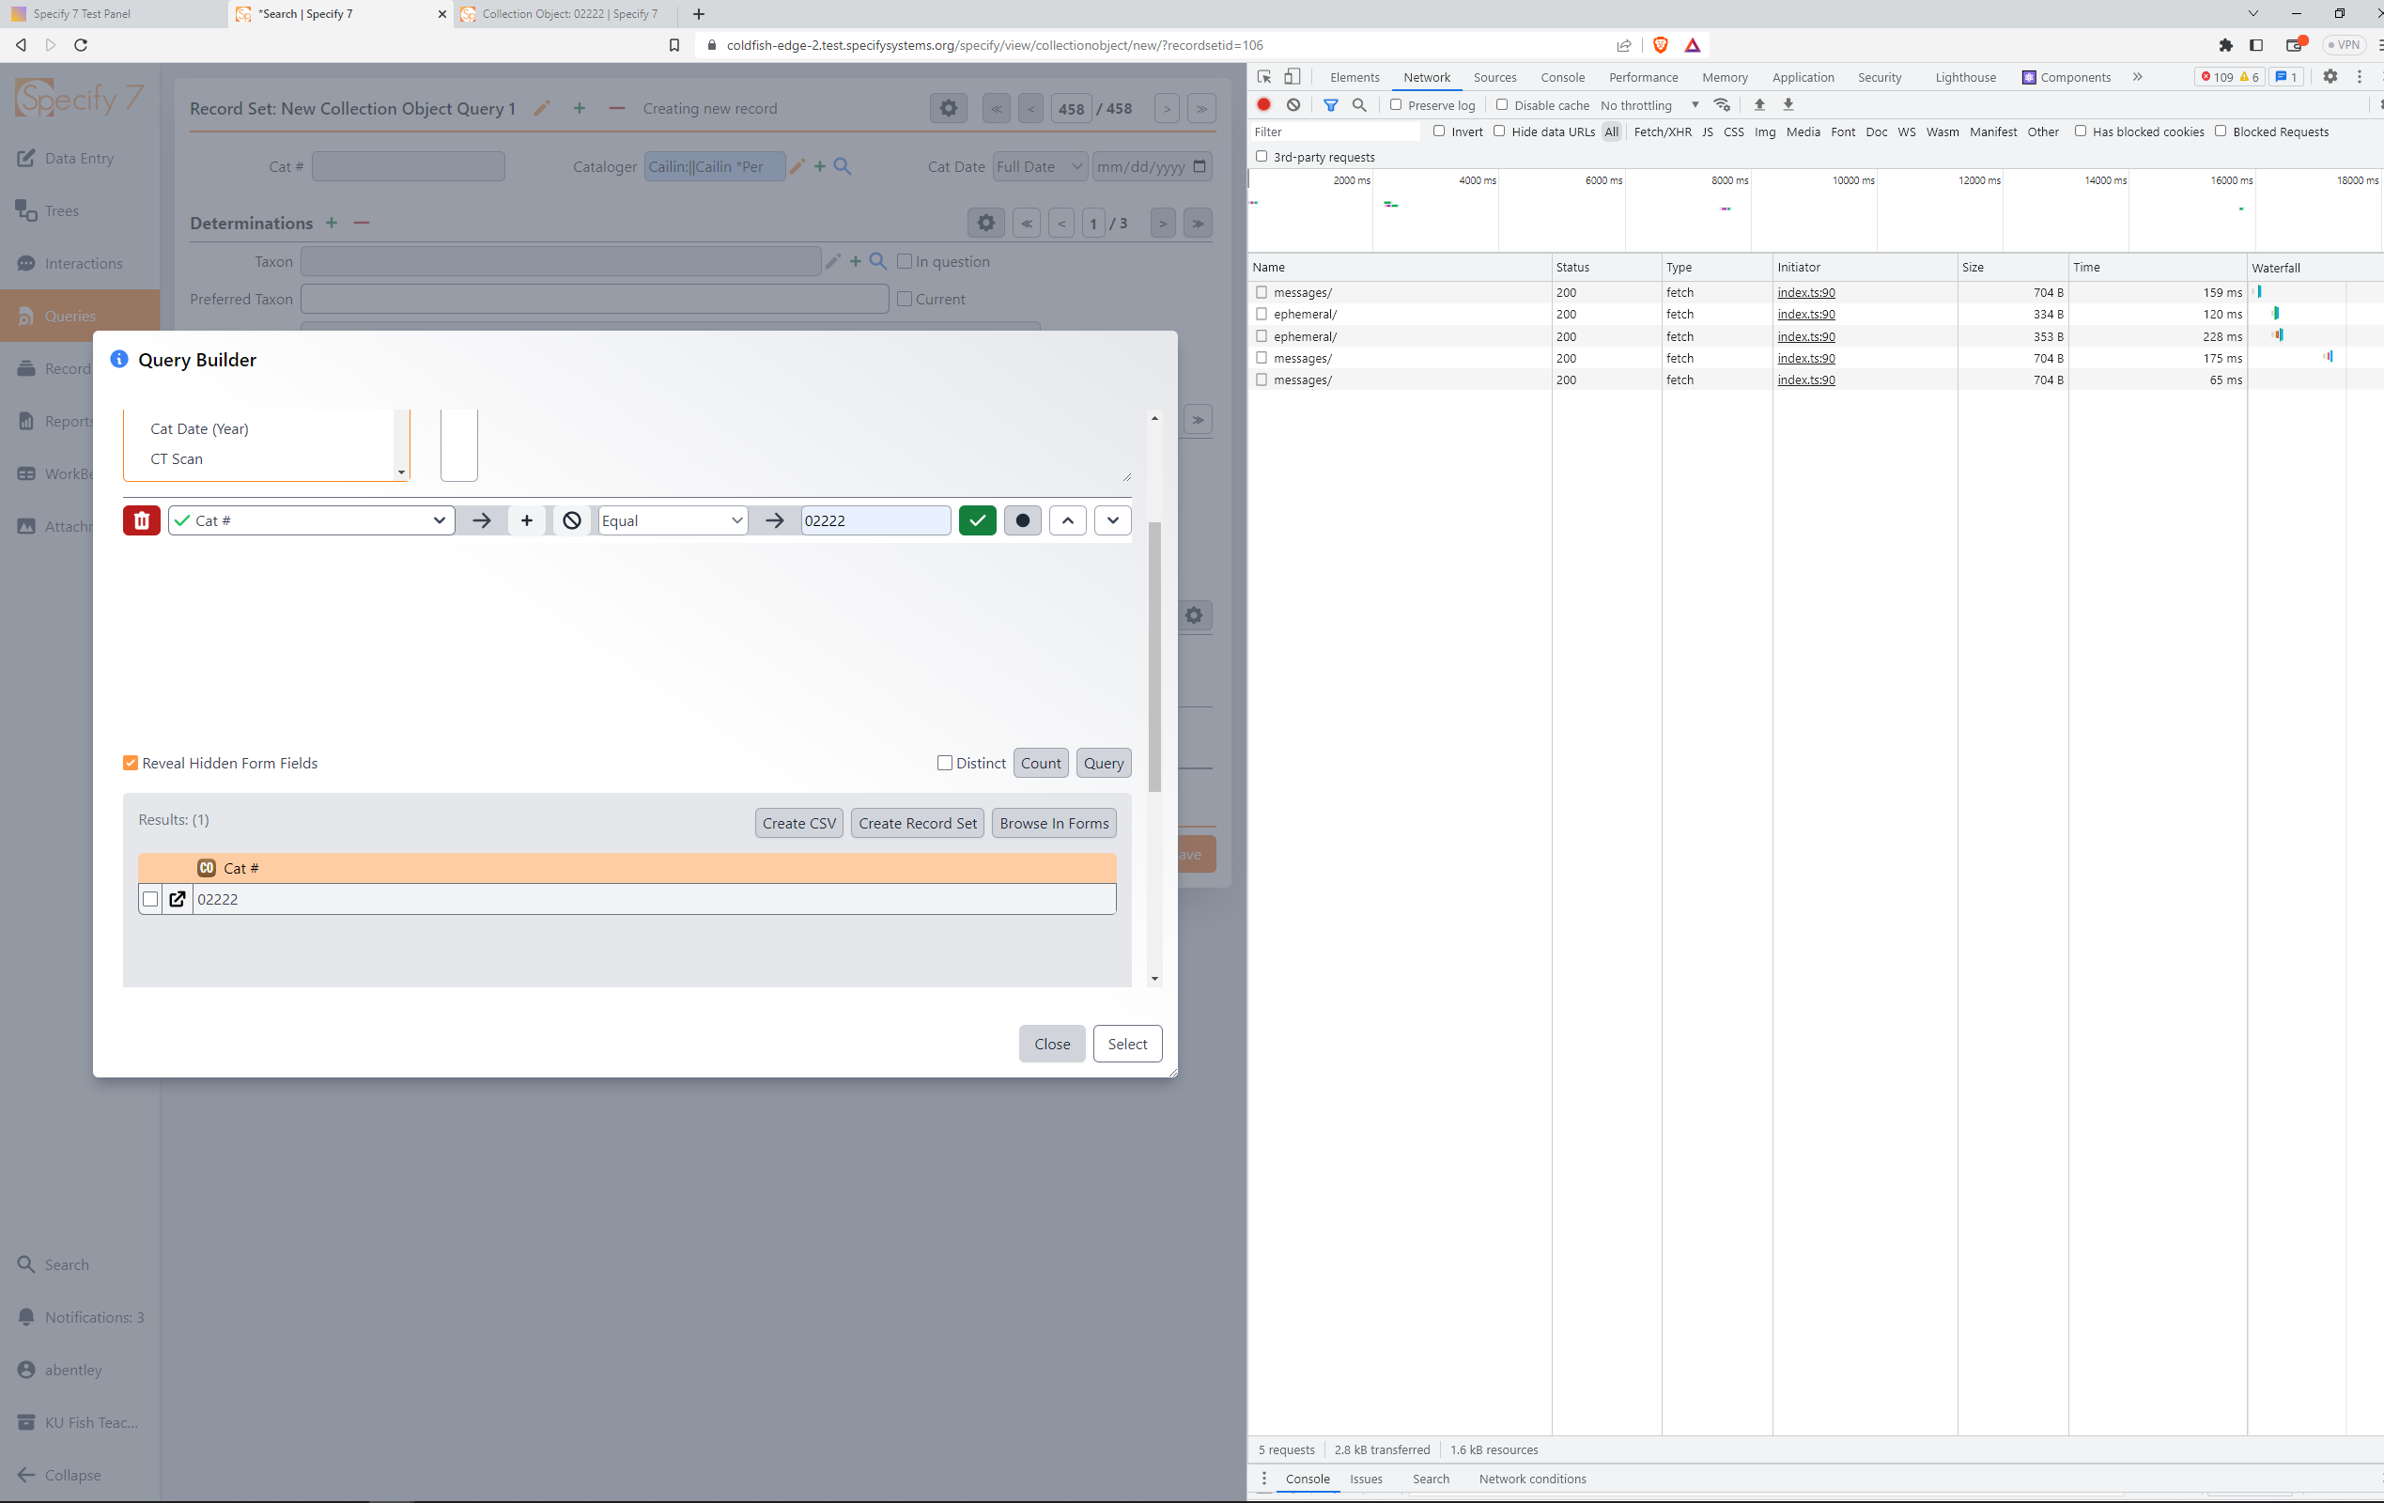Click the 02222 query value input field
Viewport: 2384px width, 1503px height.
874,519
